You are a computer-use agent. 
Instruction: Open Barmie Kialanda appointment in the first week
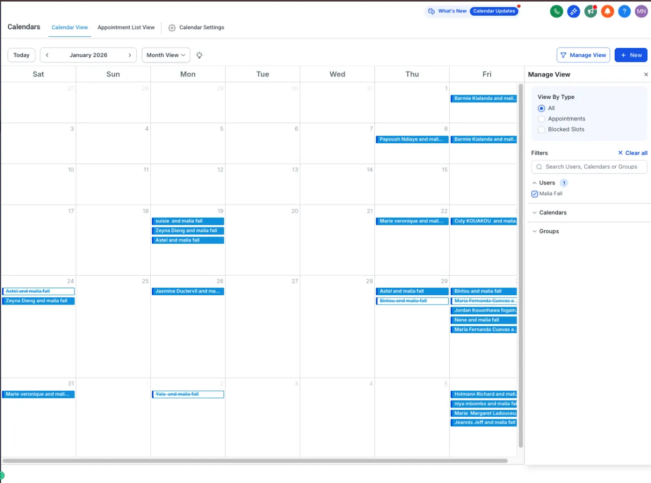point(484,99)
